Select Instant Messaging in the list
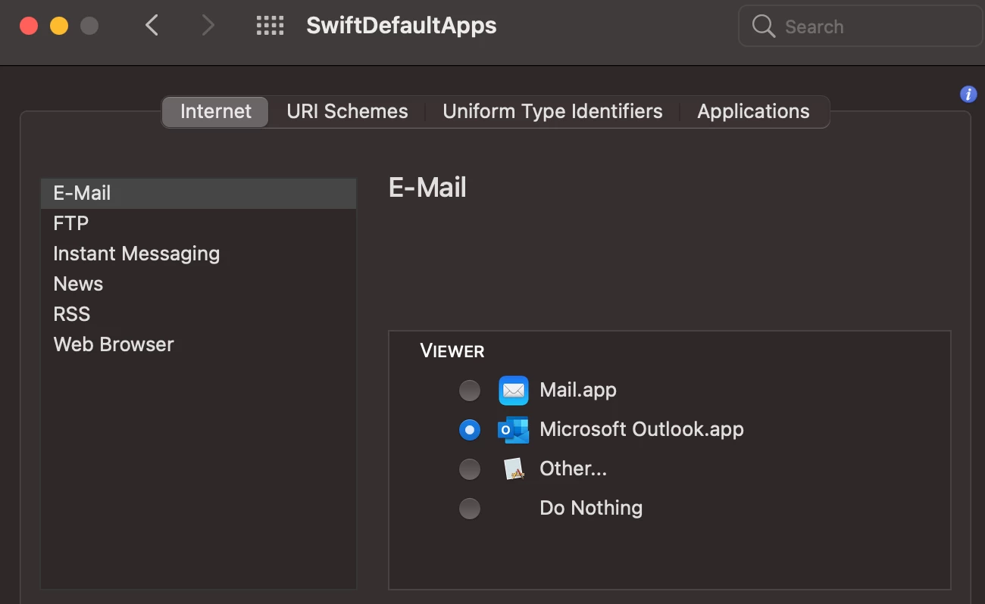Screen dimensions: 985x604 [x=199, y=254]
